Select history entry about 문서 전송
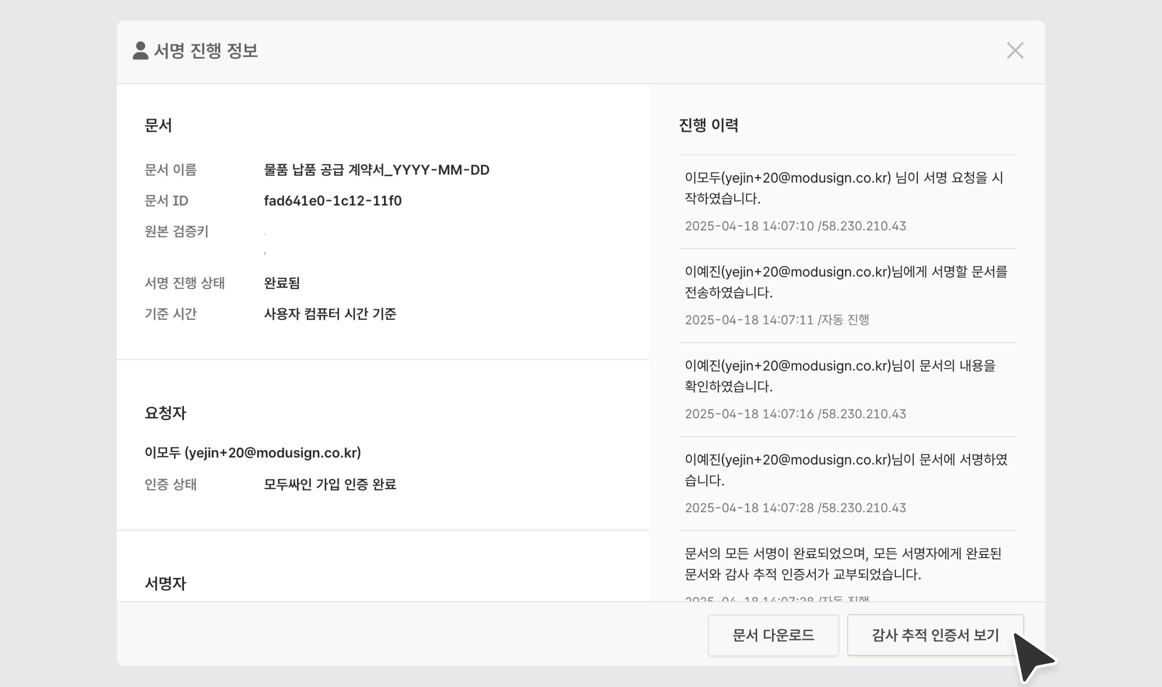Screen dimensions: 1162x687 tap(845, 282)
